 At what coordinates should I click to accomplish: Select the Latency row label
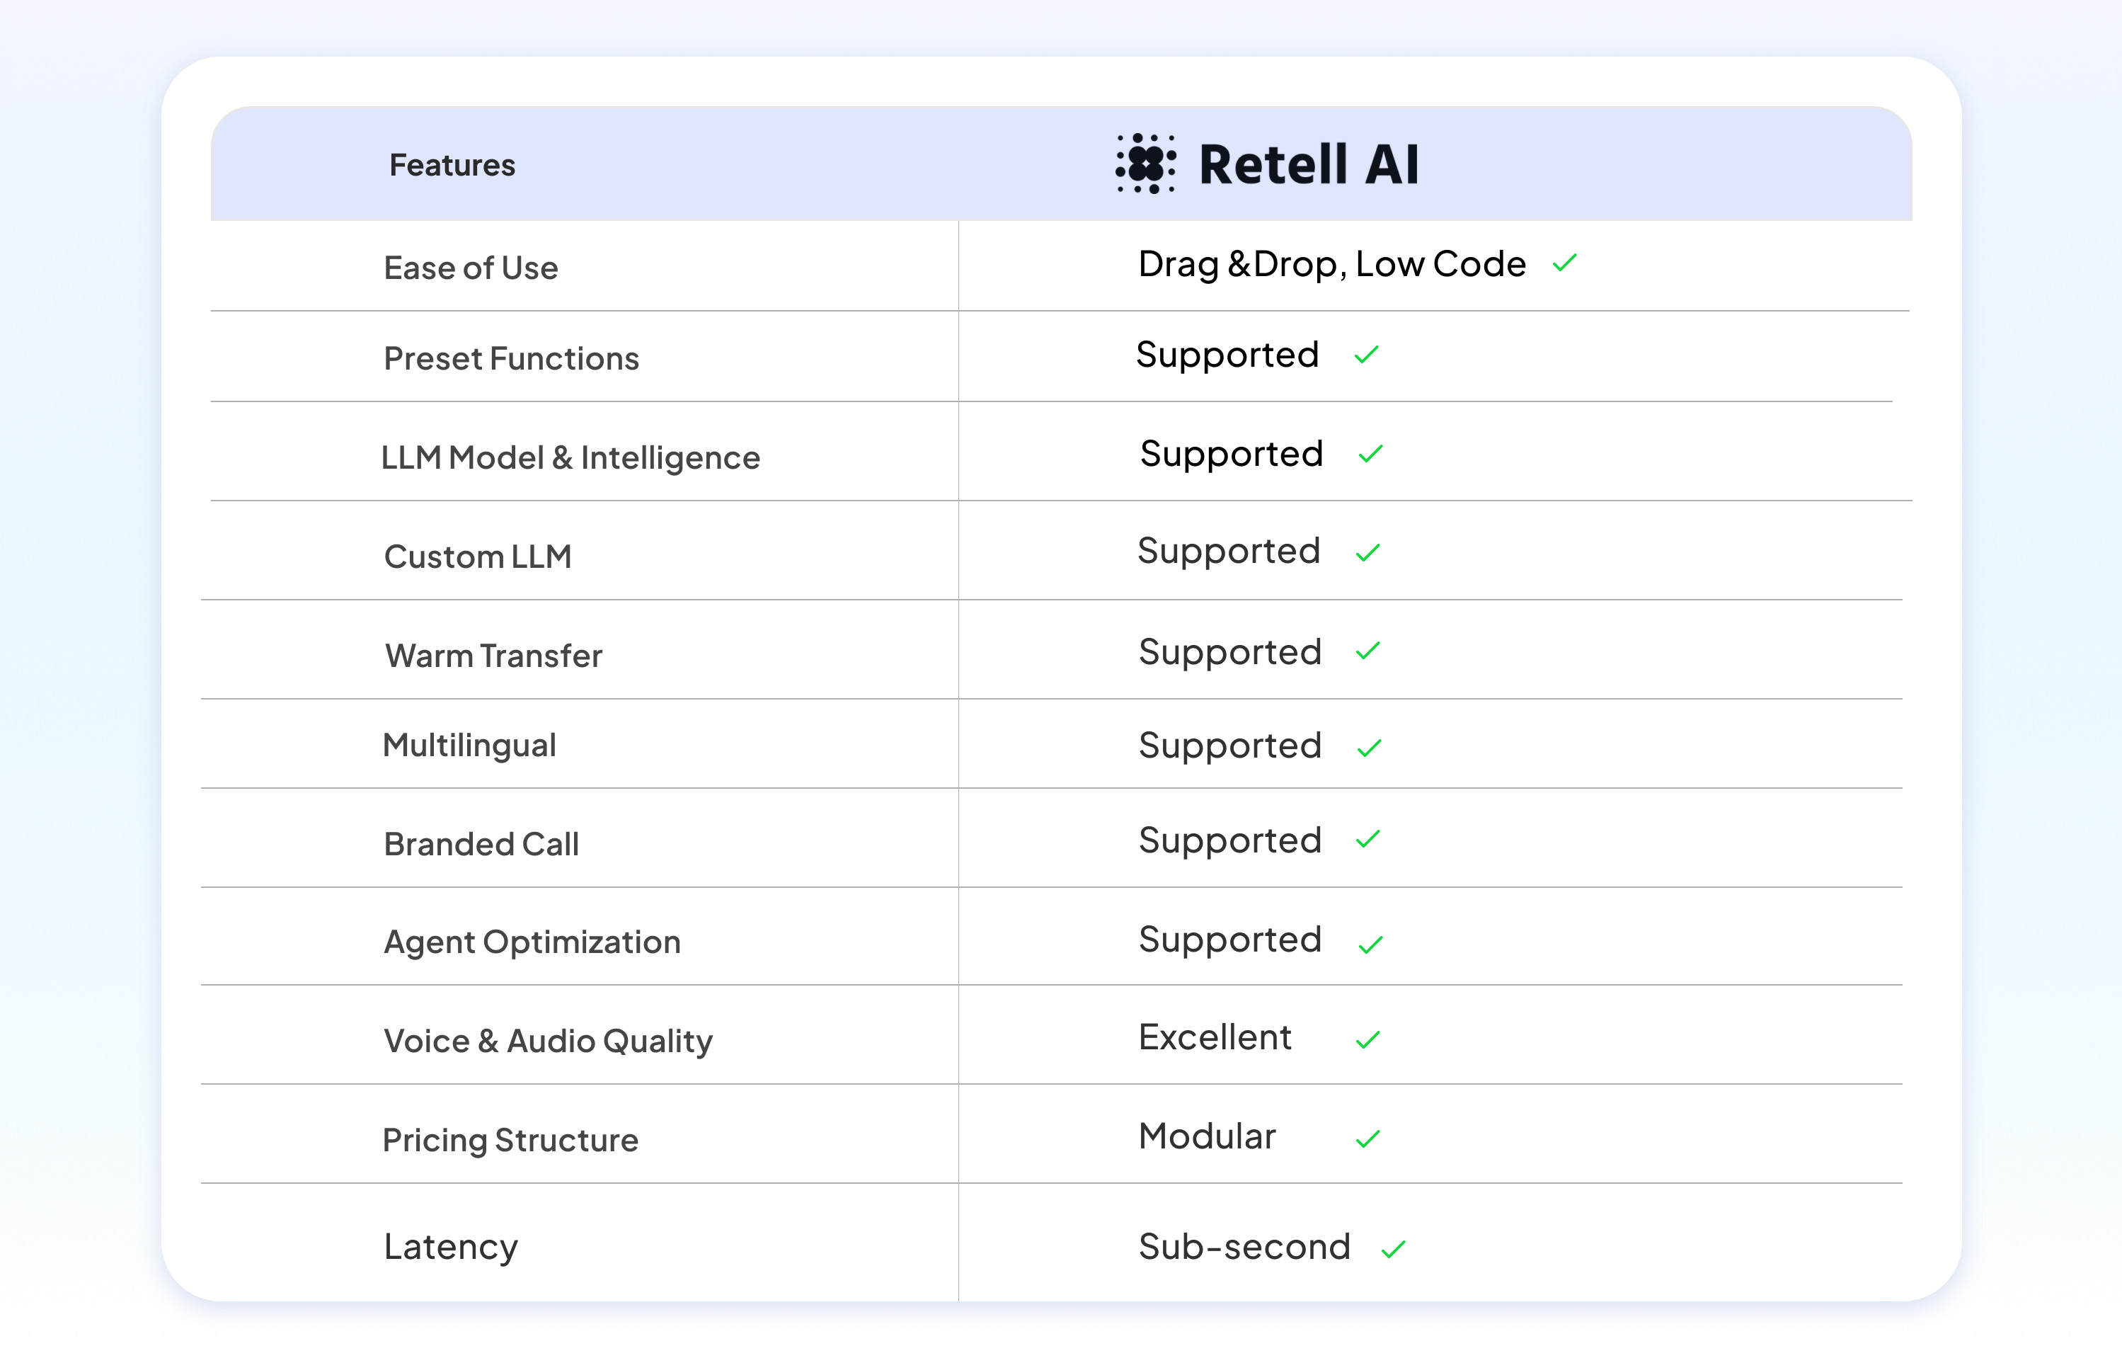point(450,1250)
